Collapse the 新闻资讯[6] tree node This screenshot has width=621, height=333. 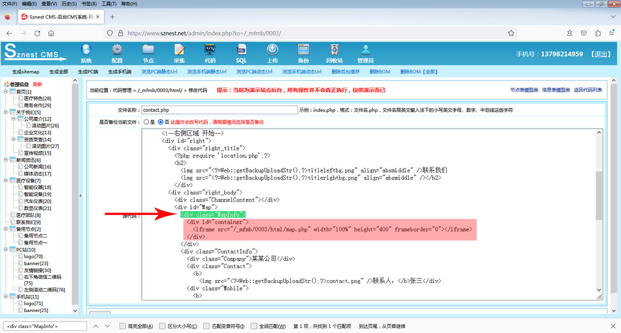coord(5,160)
